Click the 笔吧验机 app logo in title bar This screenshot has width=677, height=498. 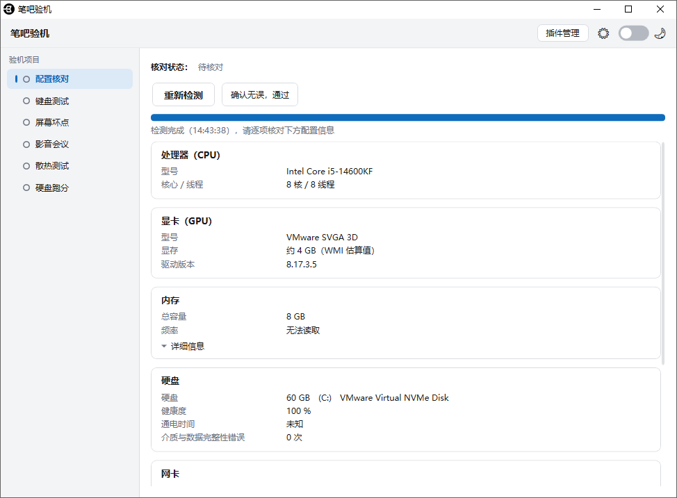click(8, 9)
